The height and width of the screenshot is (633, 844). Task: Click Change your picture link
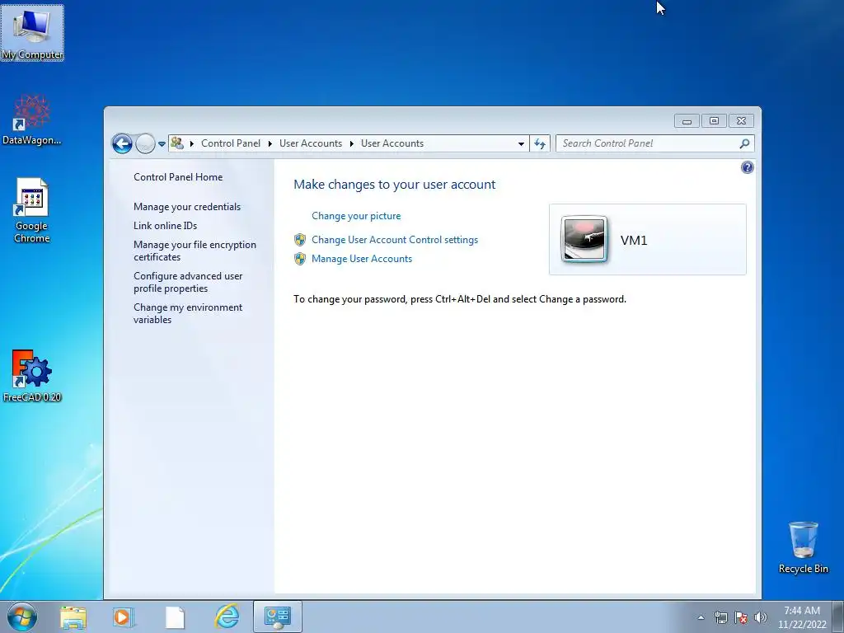356,216
